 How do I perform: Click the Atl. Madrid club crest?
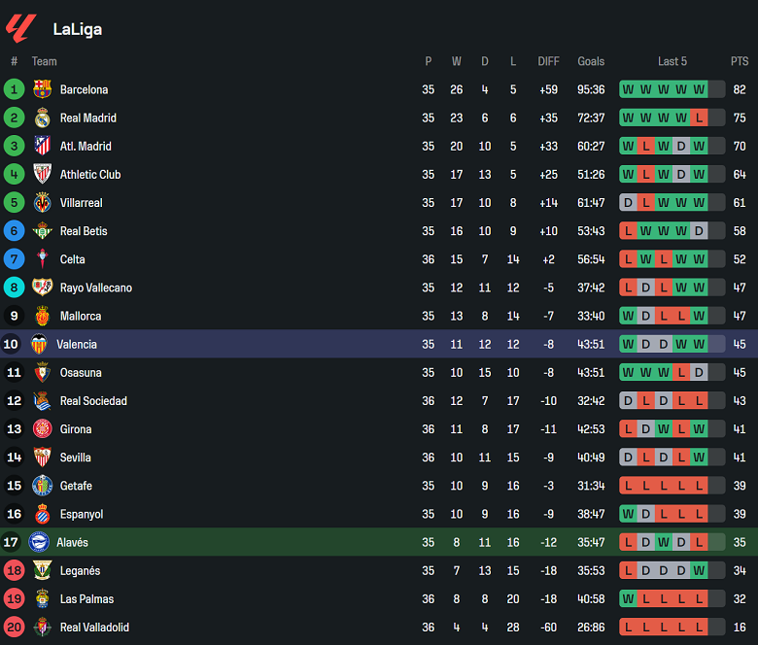point(42,146)
